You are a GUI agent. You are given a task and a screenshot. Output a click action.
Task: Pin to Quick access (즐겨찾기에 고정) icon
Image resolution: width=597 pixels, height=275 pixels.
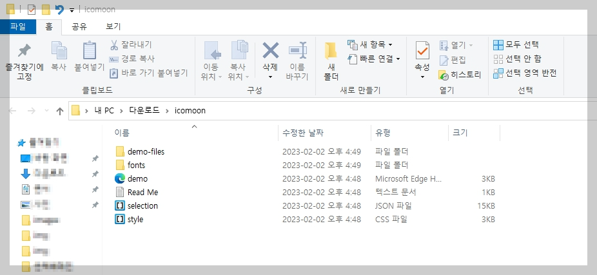tap(24, 50)
